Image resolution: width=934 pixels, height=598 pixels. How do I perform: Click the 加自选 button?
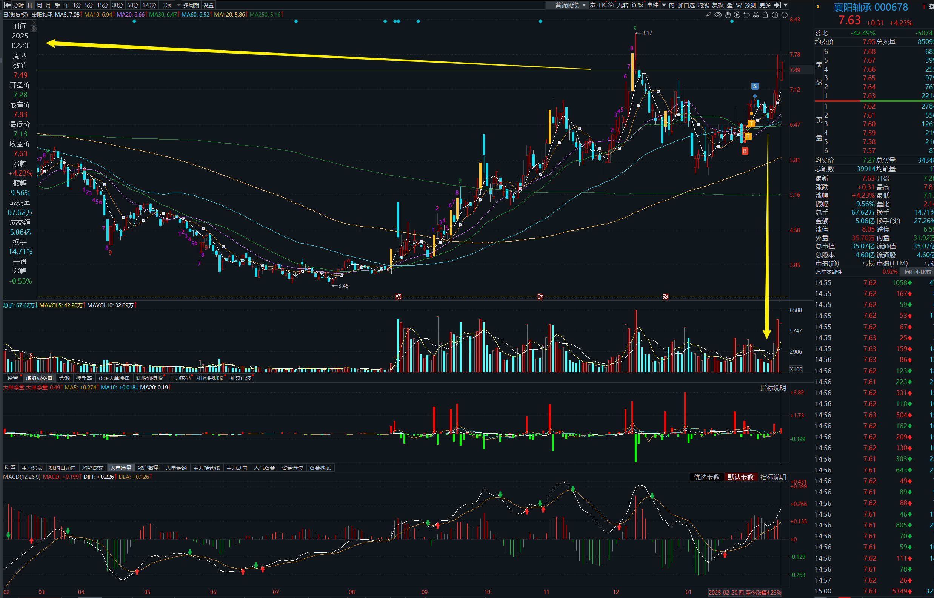(686, 5)
